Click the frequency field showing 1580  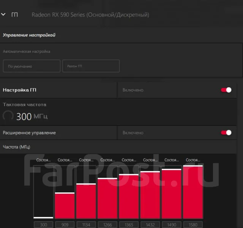pyautogui.click(x=193, y=225)
